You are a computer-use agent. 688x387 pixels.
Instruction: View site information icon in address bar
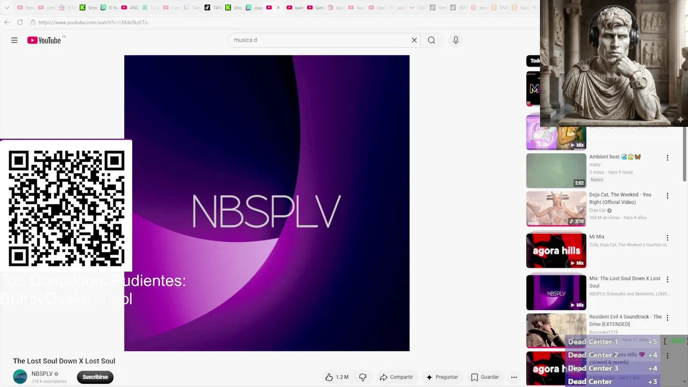33,22
